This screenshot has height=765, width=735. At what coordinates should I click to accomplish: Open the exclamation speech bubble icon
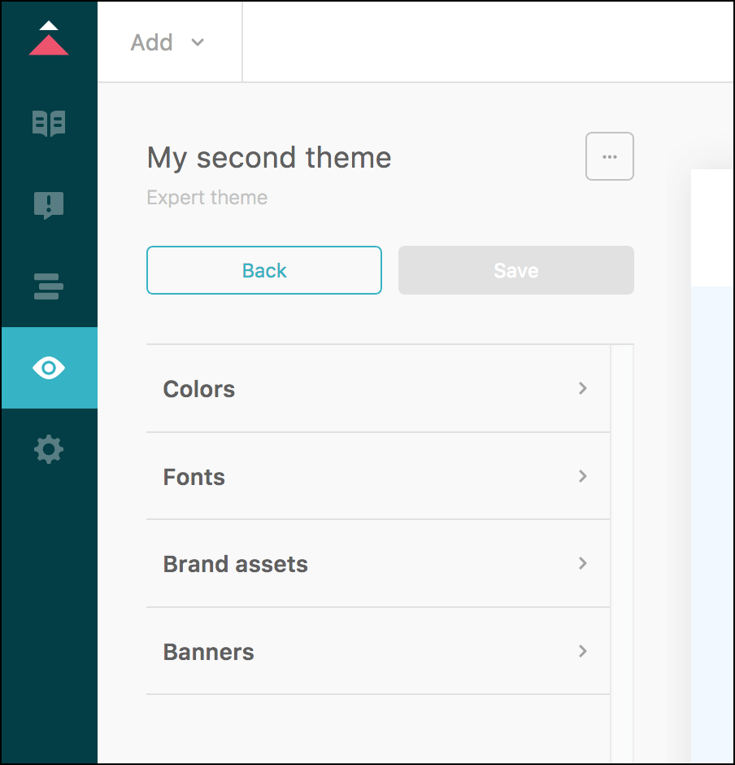pos(49,205)
